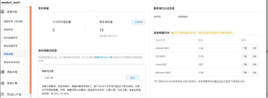Click the 有效期至 2021-01-11 text
This screenshot has height=98, width=268.
[109, 36]
